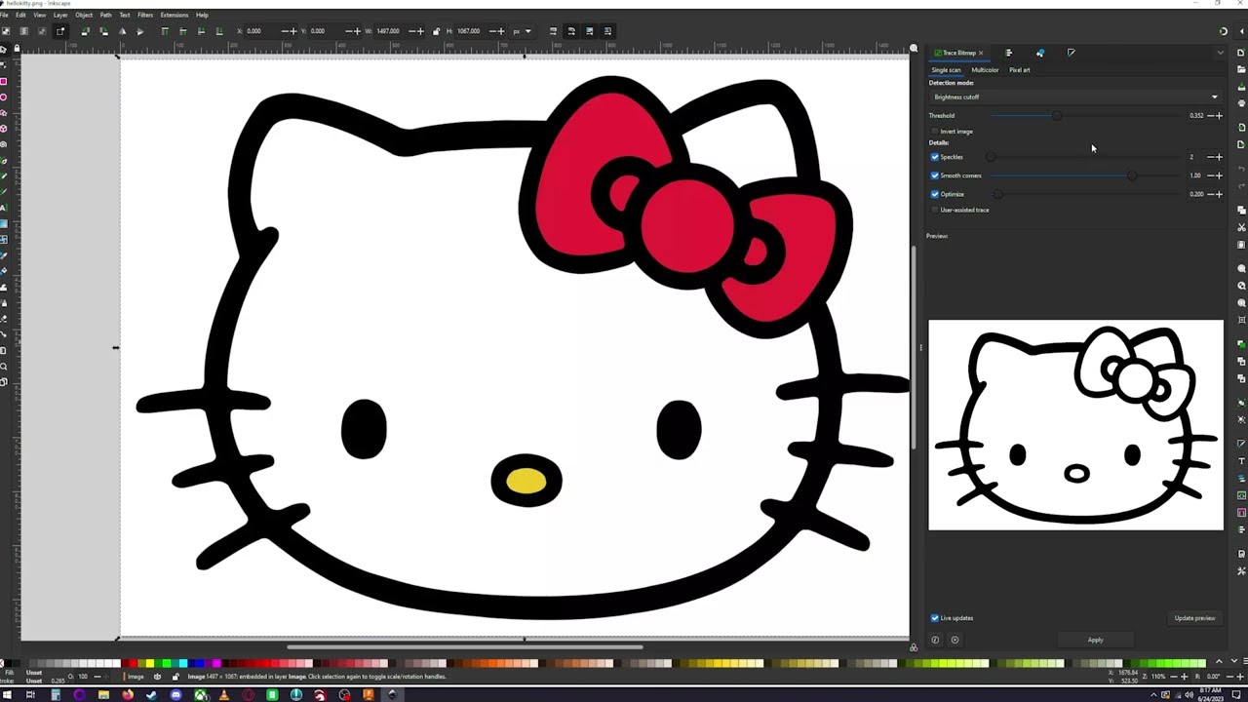Click the yellow swatch in palette

[149, 664]
